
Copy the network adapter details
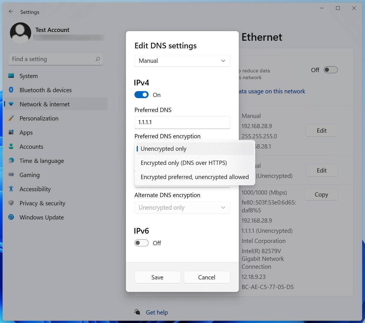(321, 194)
